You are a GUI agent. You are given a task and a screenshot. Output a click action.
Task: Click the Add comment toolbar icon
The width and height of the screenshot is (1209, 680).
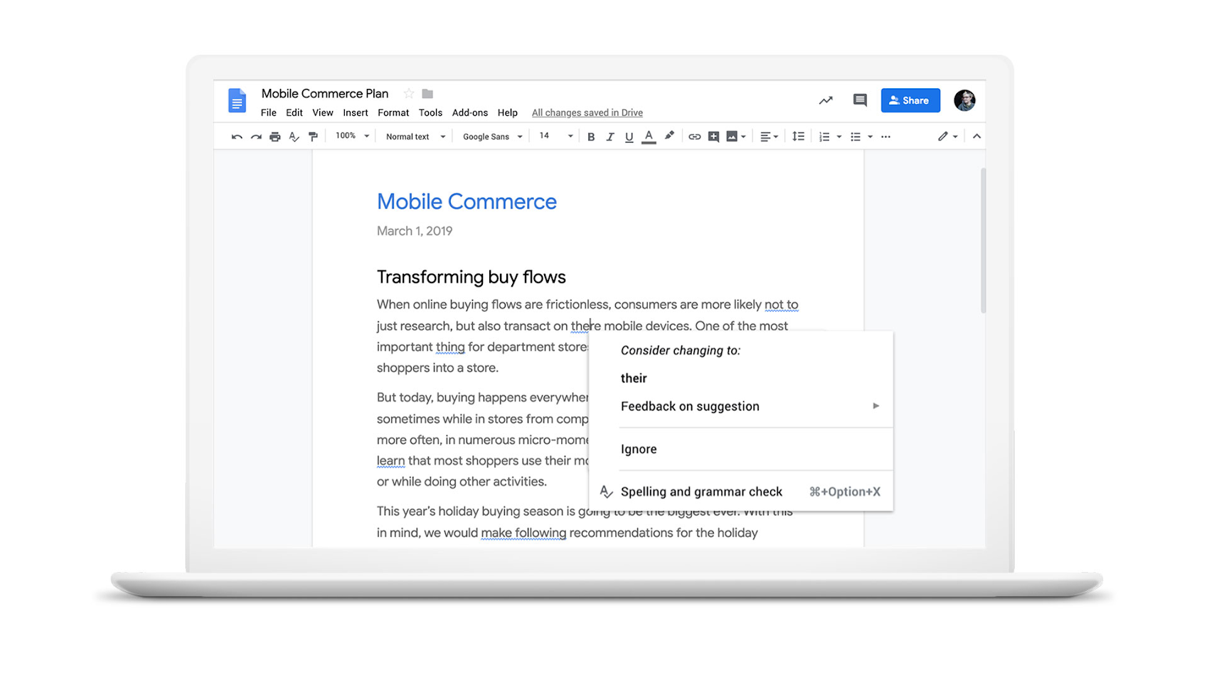(713, 137)
